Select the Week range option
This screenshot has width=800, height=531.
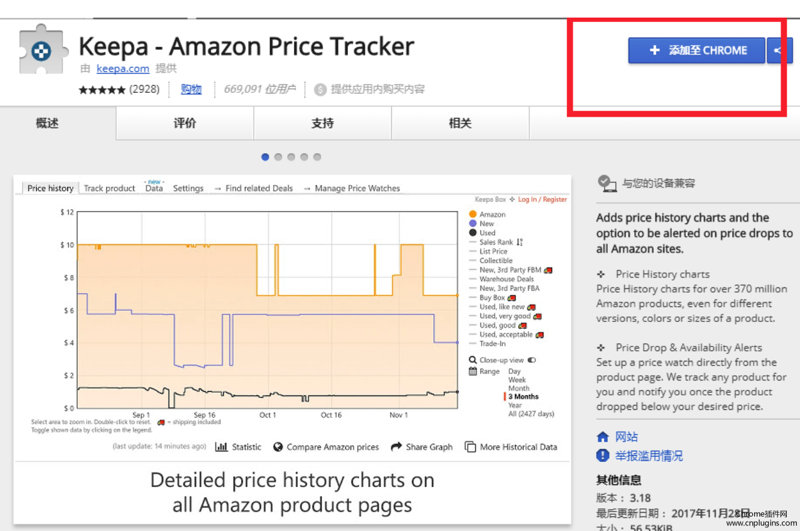pos(517,380)
